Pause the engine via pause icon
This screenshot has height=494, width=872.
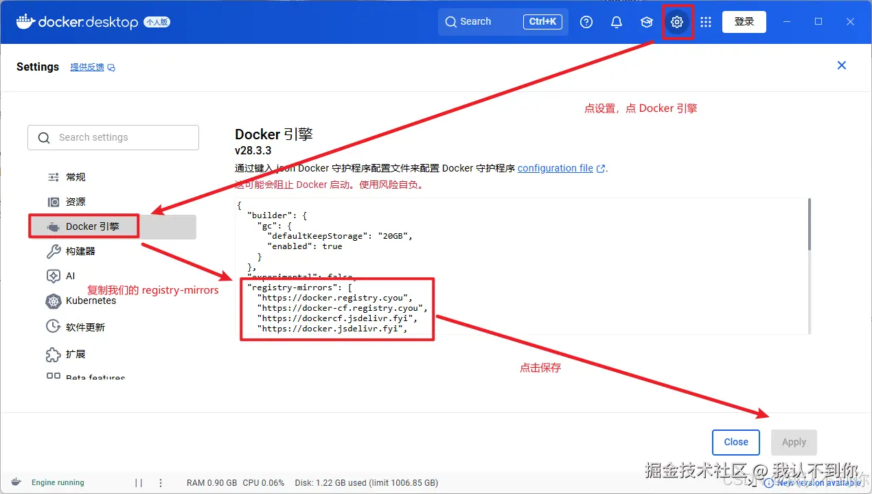tap(139, 482)
